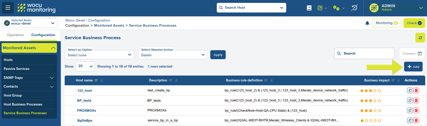The width and height of the screenshot is (427, 126).
Task: Delete the PROXMOXs row
Action: [x=416, y=110]
